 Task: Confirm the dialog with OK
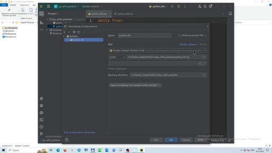(171, 140)
